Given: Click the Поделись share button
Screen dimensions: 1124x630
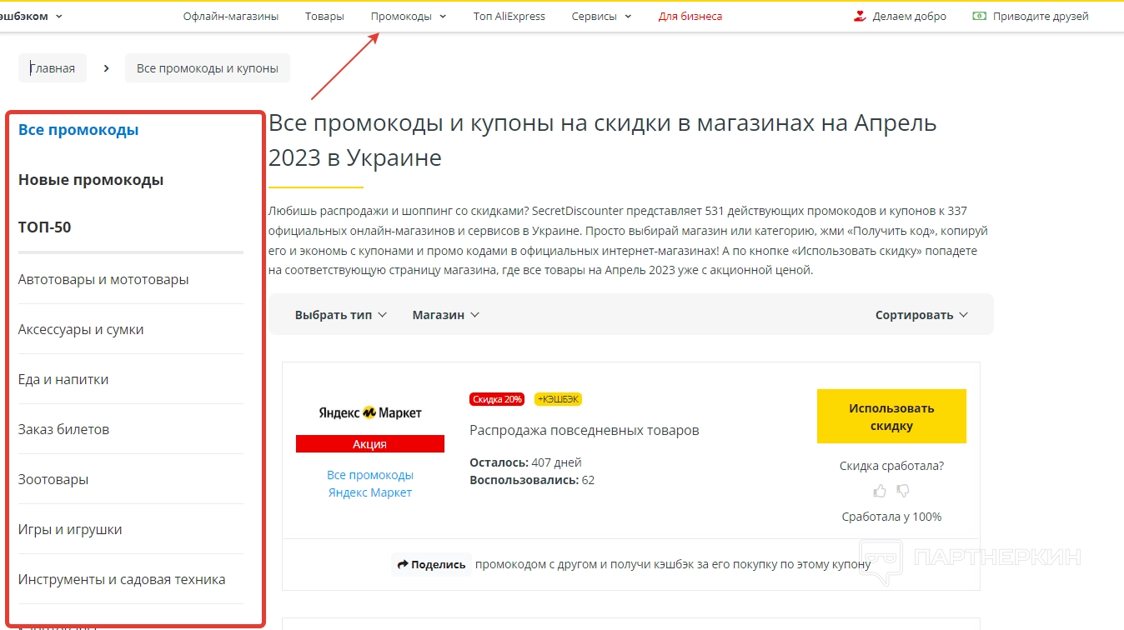Looking at the screenshot, I should (431, 564).
